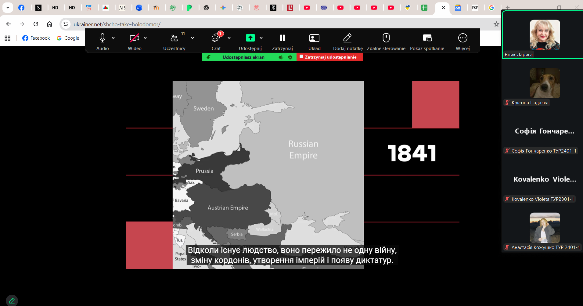Viewport: 583px width, 306px height.
Task: Expand the Udostępnij options arrow
Action: point(261,38)
